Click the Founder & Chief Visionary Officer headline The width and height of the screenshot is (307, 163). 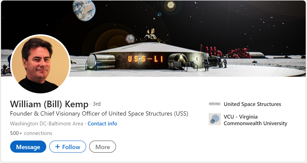[99, 114]
